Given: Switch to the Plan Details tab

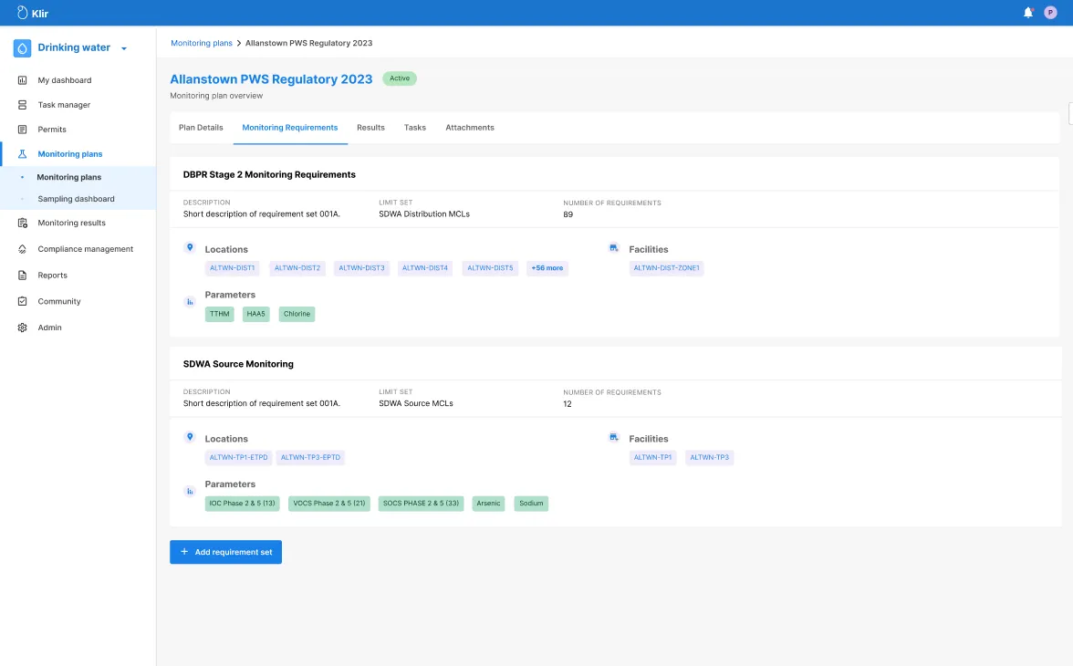Looking at the screenshot, I should 201,128.
